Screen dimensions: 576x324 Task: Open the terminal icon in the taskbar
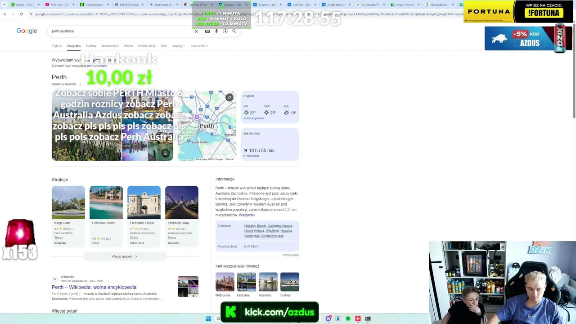click(368, 319)
